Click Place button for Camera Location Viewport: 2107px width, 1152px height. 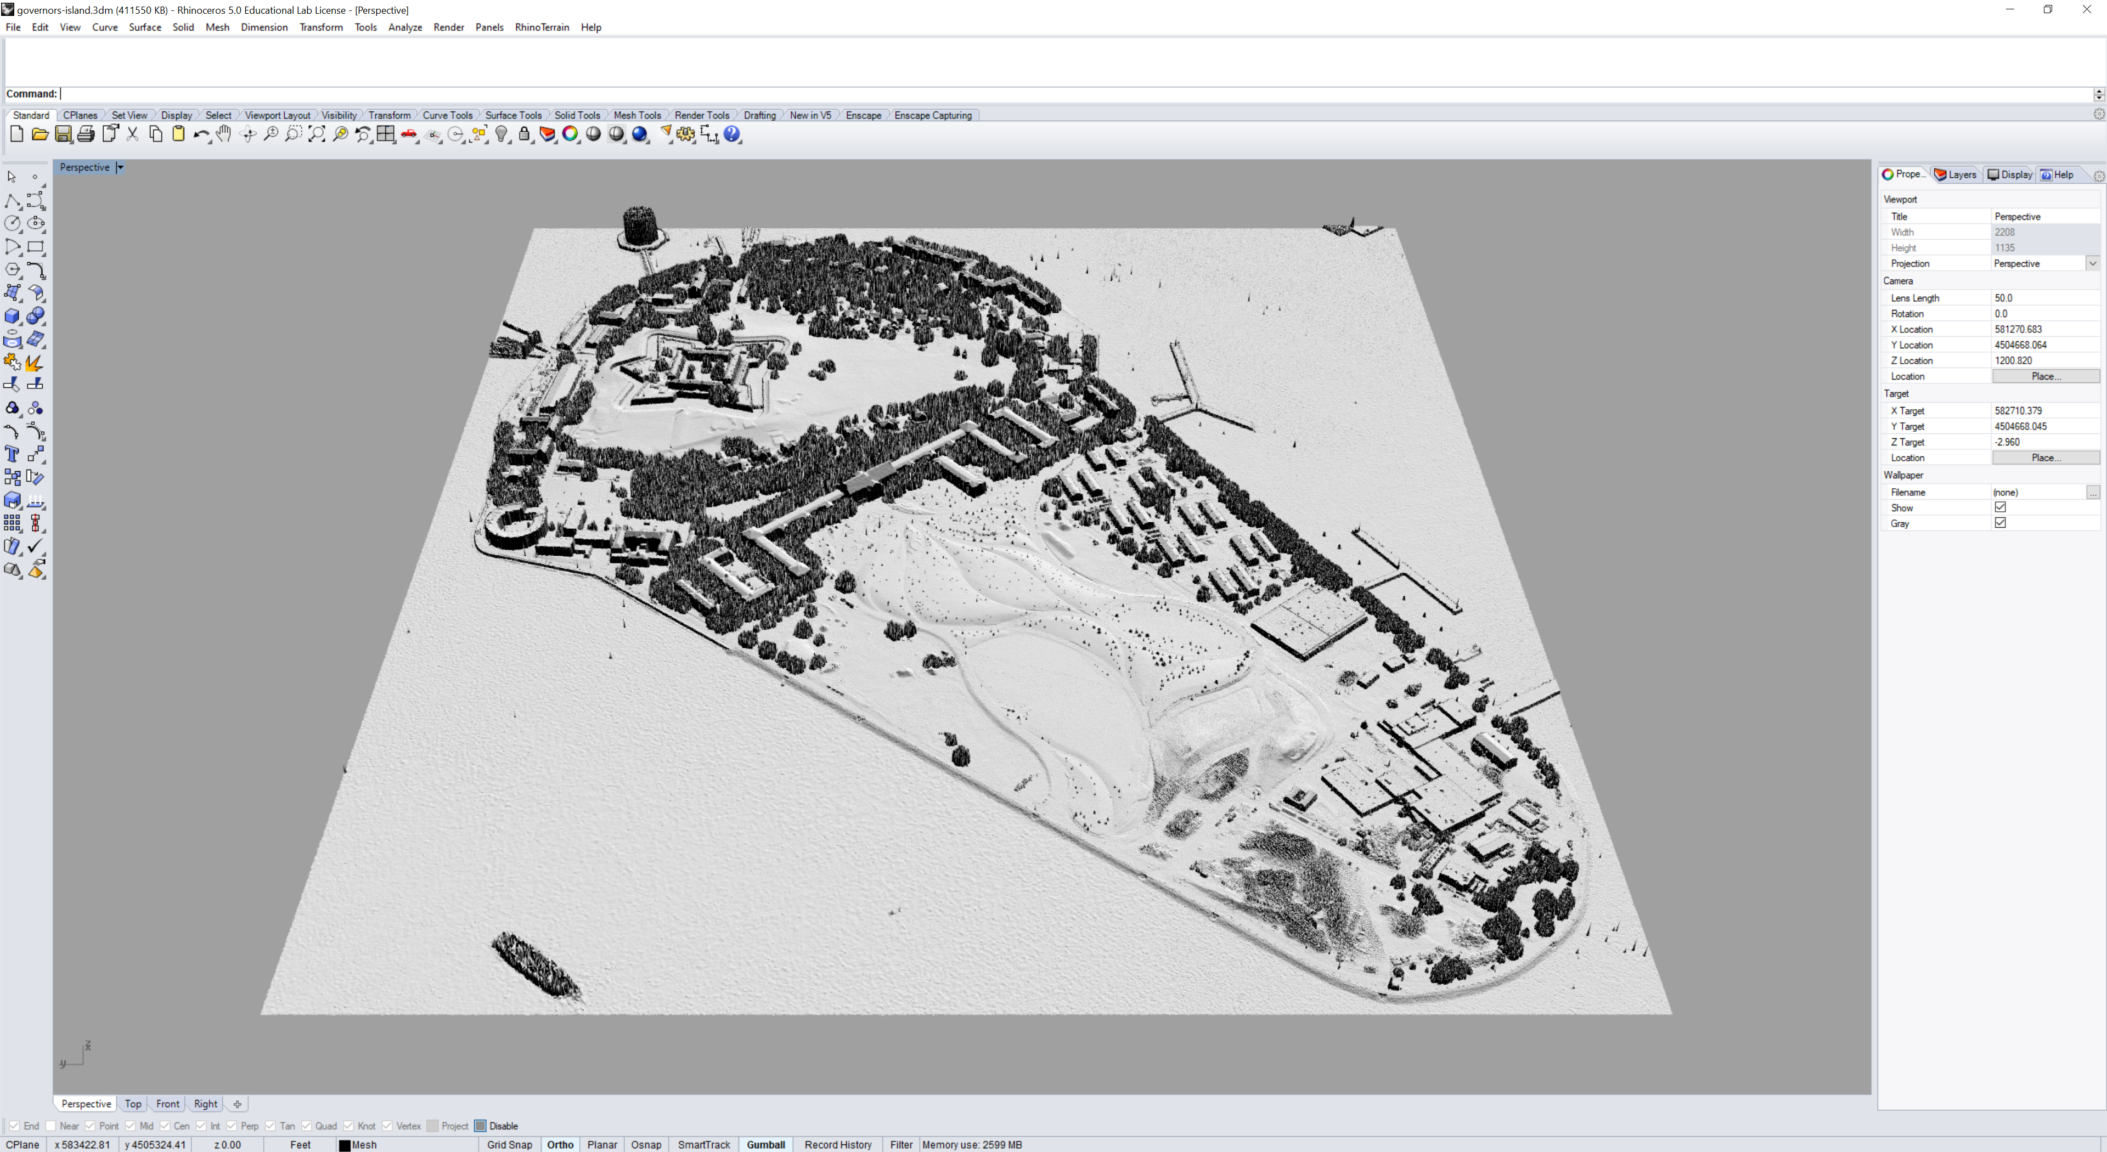2045,376
